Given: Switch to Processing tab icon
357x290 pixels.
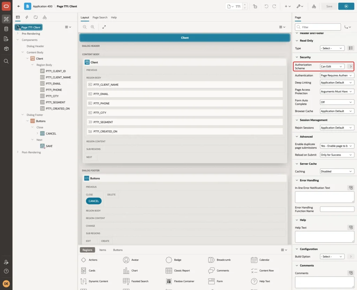Looking at the screenshot, I should pos(36,17).
